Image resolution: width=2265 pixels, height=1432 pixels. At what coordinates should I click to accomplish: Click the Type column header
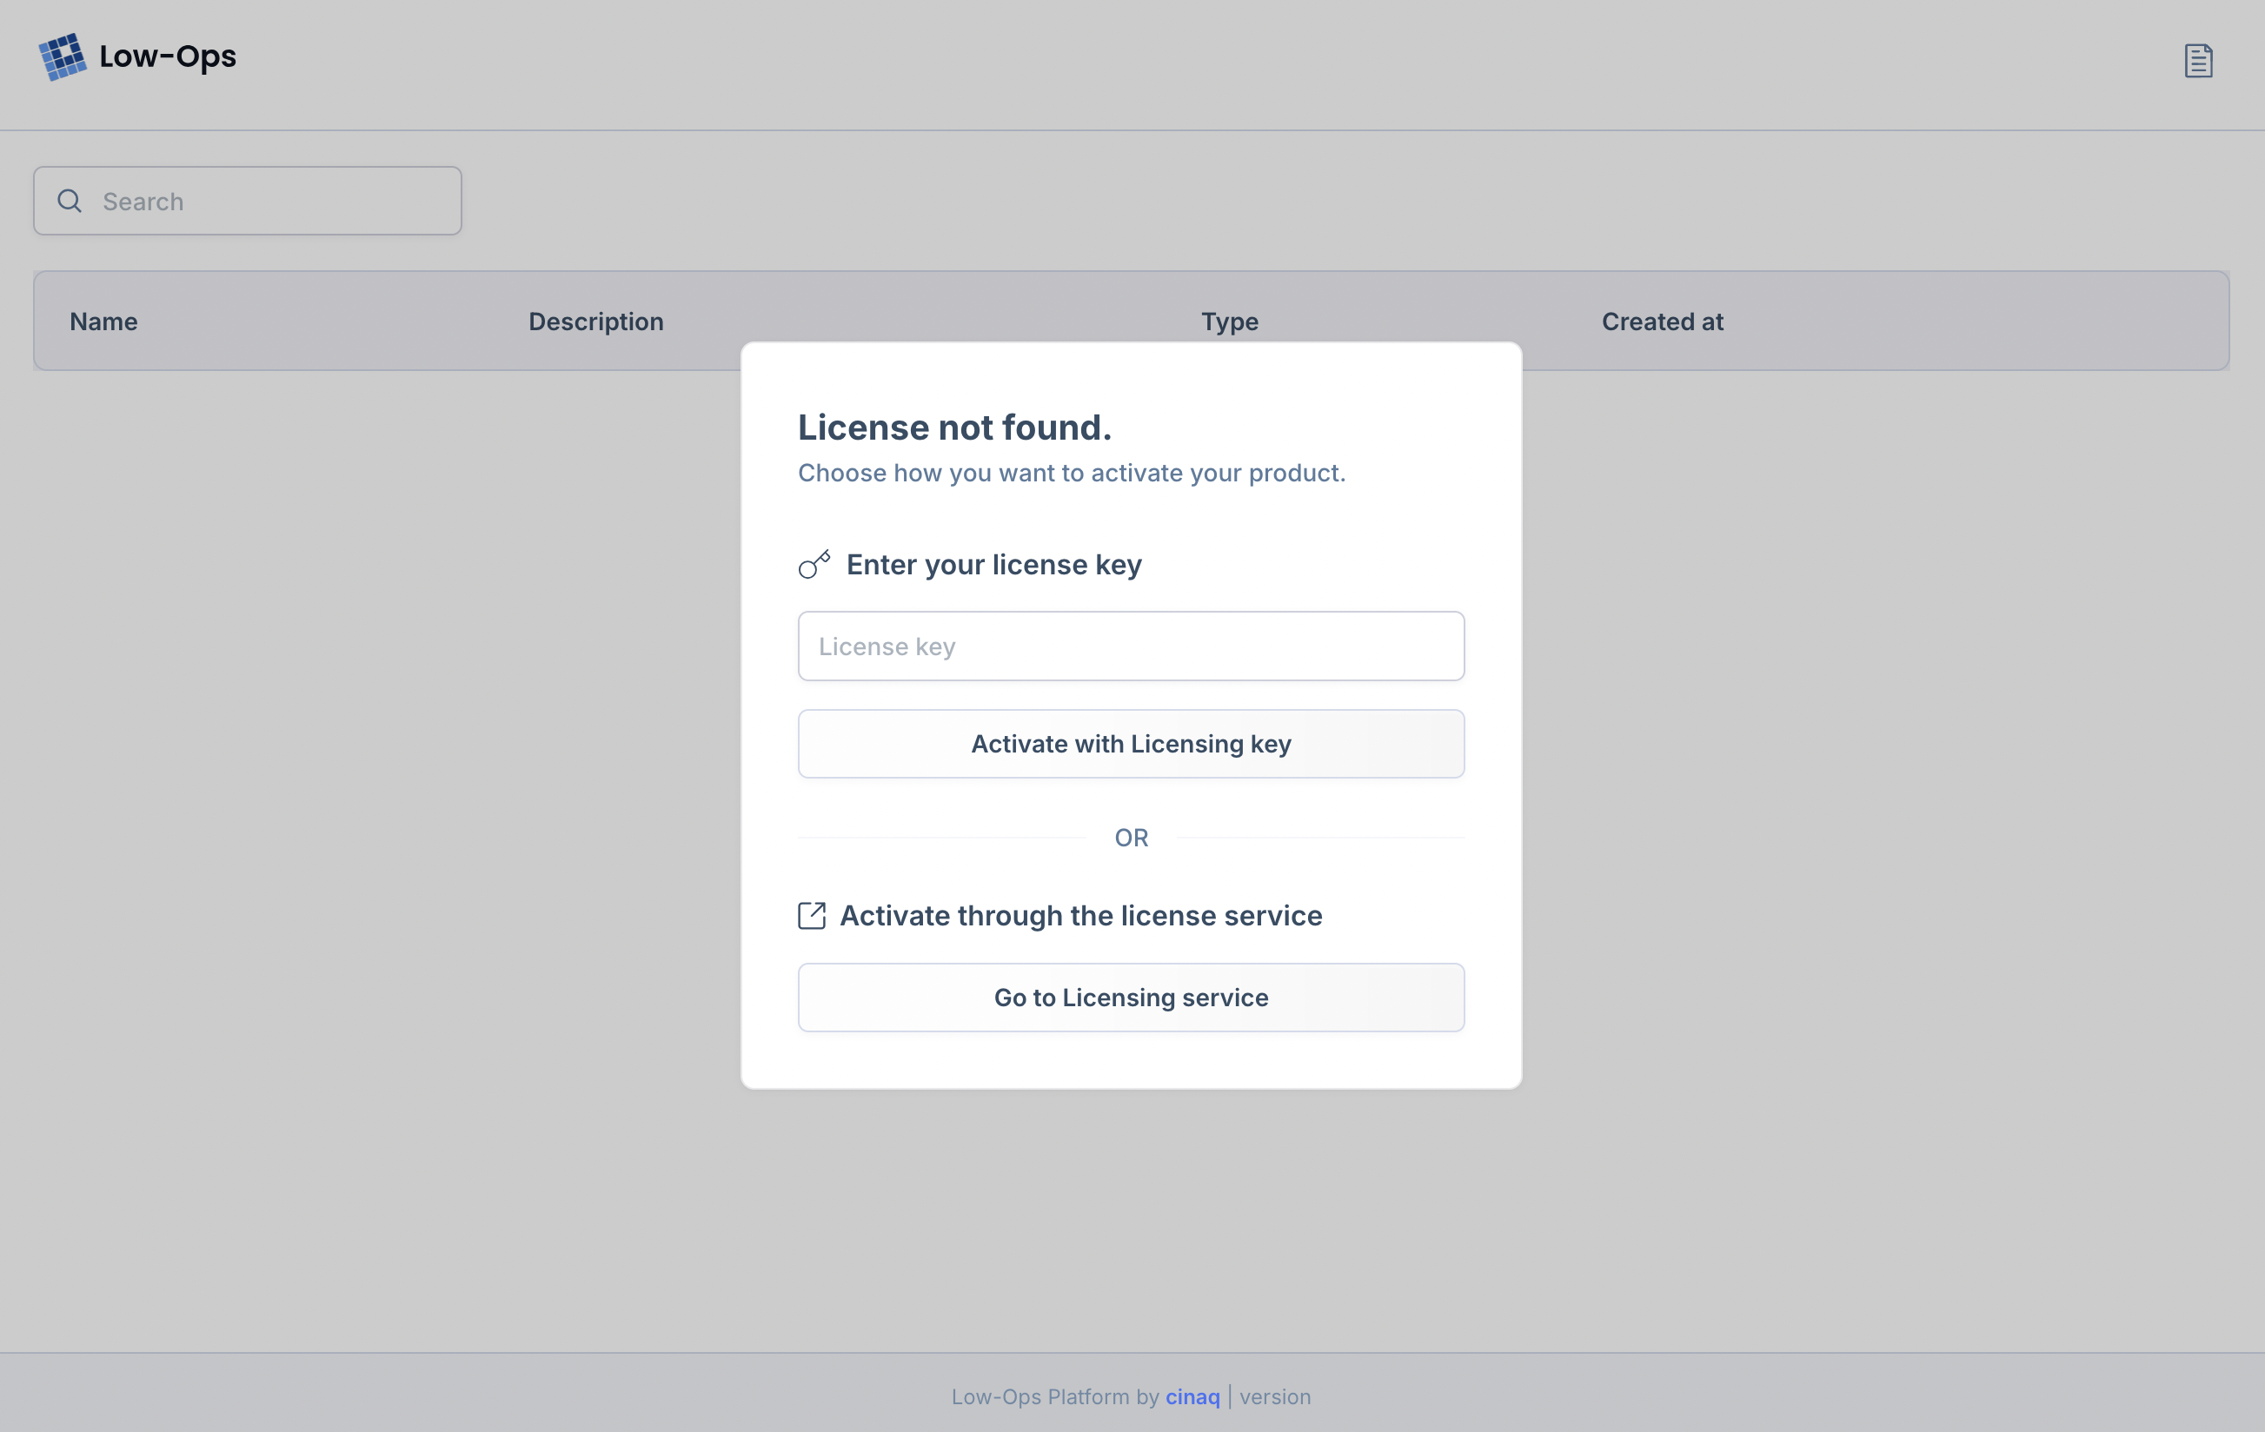[1229, 322]
